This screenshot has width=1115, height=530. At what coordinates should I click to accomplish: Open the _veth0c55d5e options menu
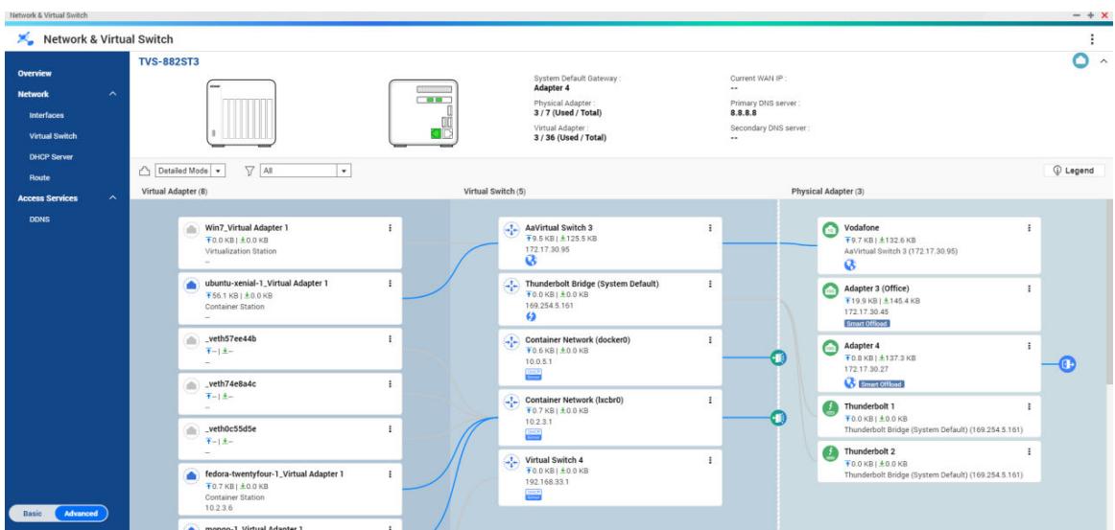(390, 429)
